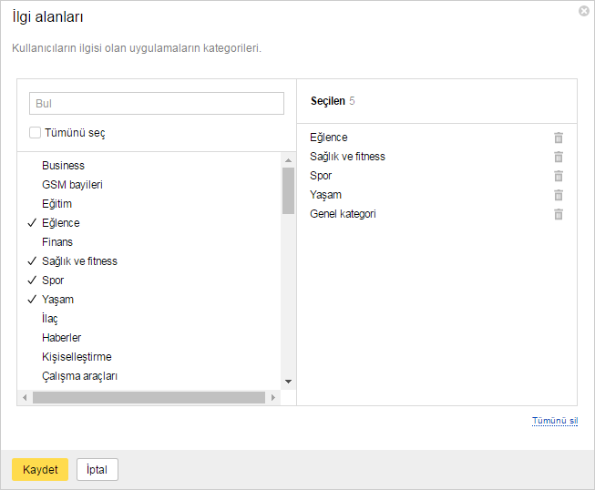This screenshot has height=490, width=595.
Task: Click the Tümünü sil link
Action: 554,421
